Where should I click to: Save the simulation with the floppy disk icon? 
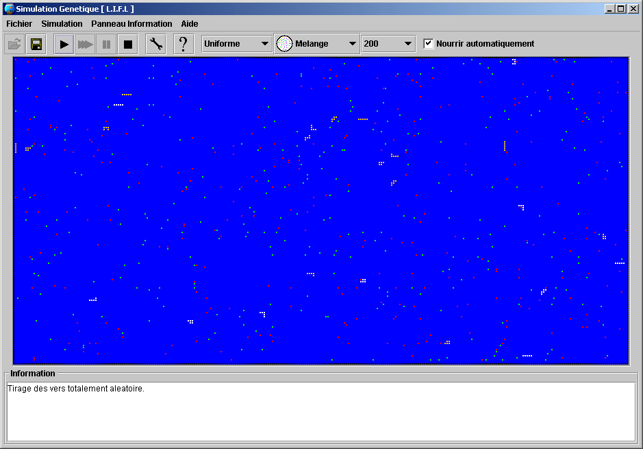coord(36,45)
